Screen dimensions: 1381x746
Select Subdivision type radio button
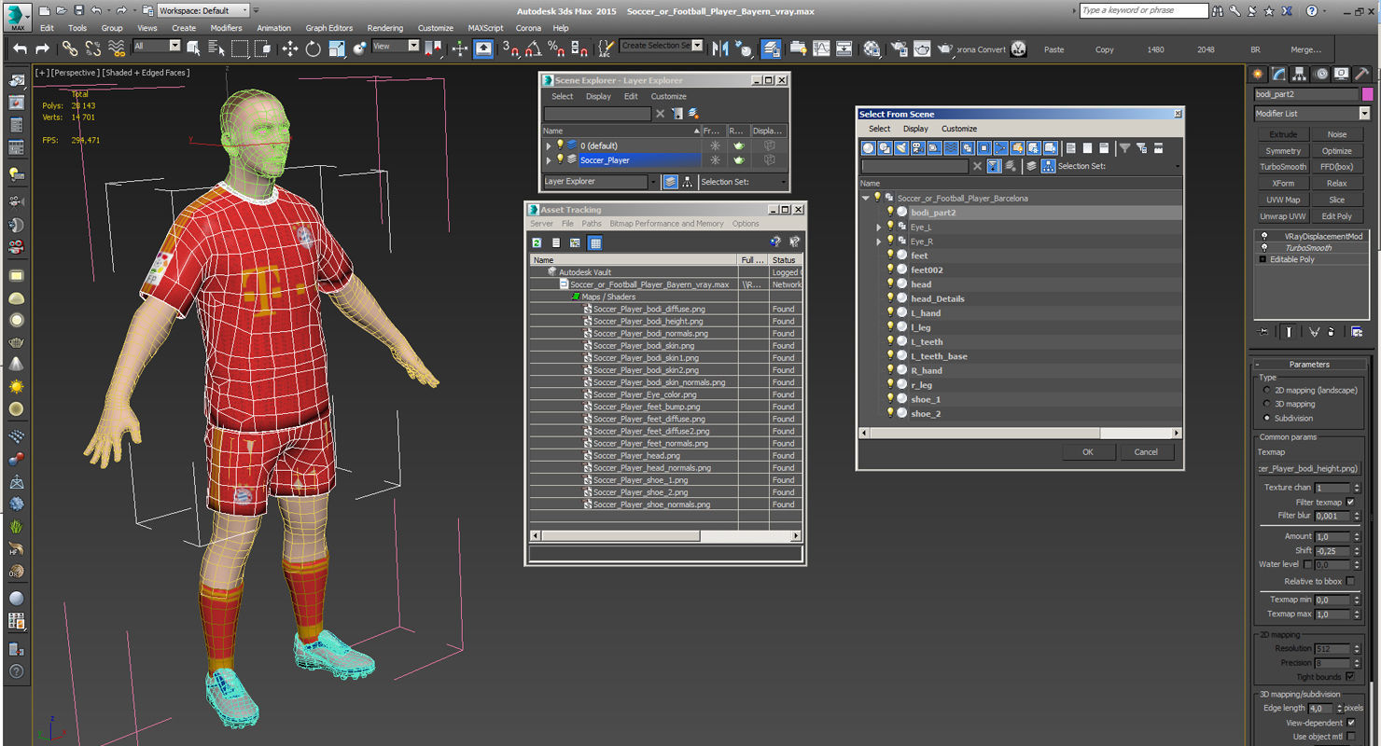1266,418
